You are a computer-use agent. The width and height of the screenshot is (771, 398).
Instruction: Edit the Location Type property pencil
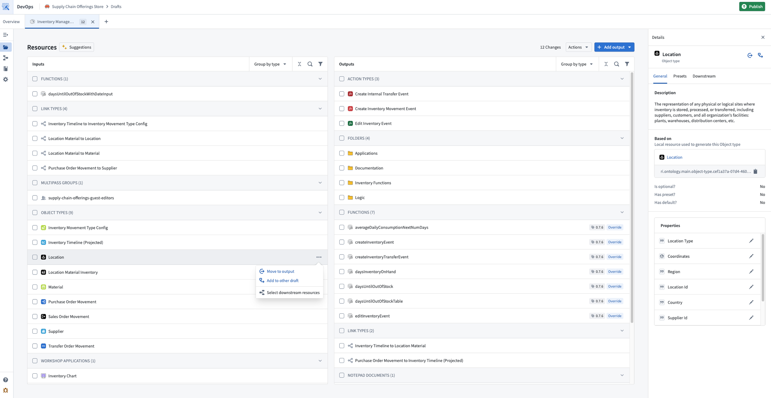[751, 241]
